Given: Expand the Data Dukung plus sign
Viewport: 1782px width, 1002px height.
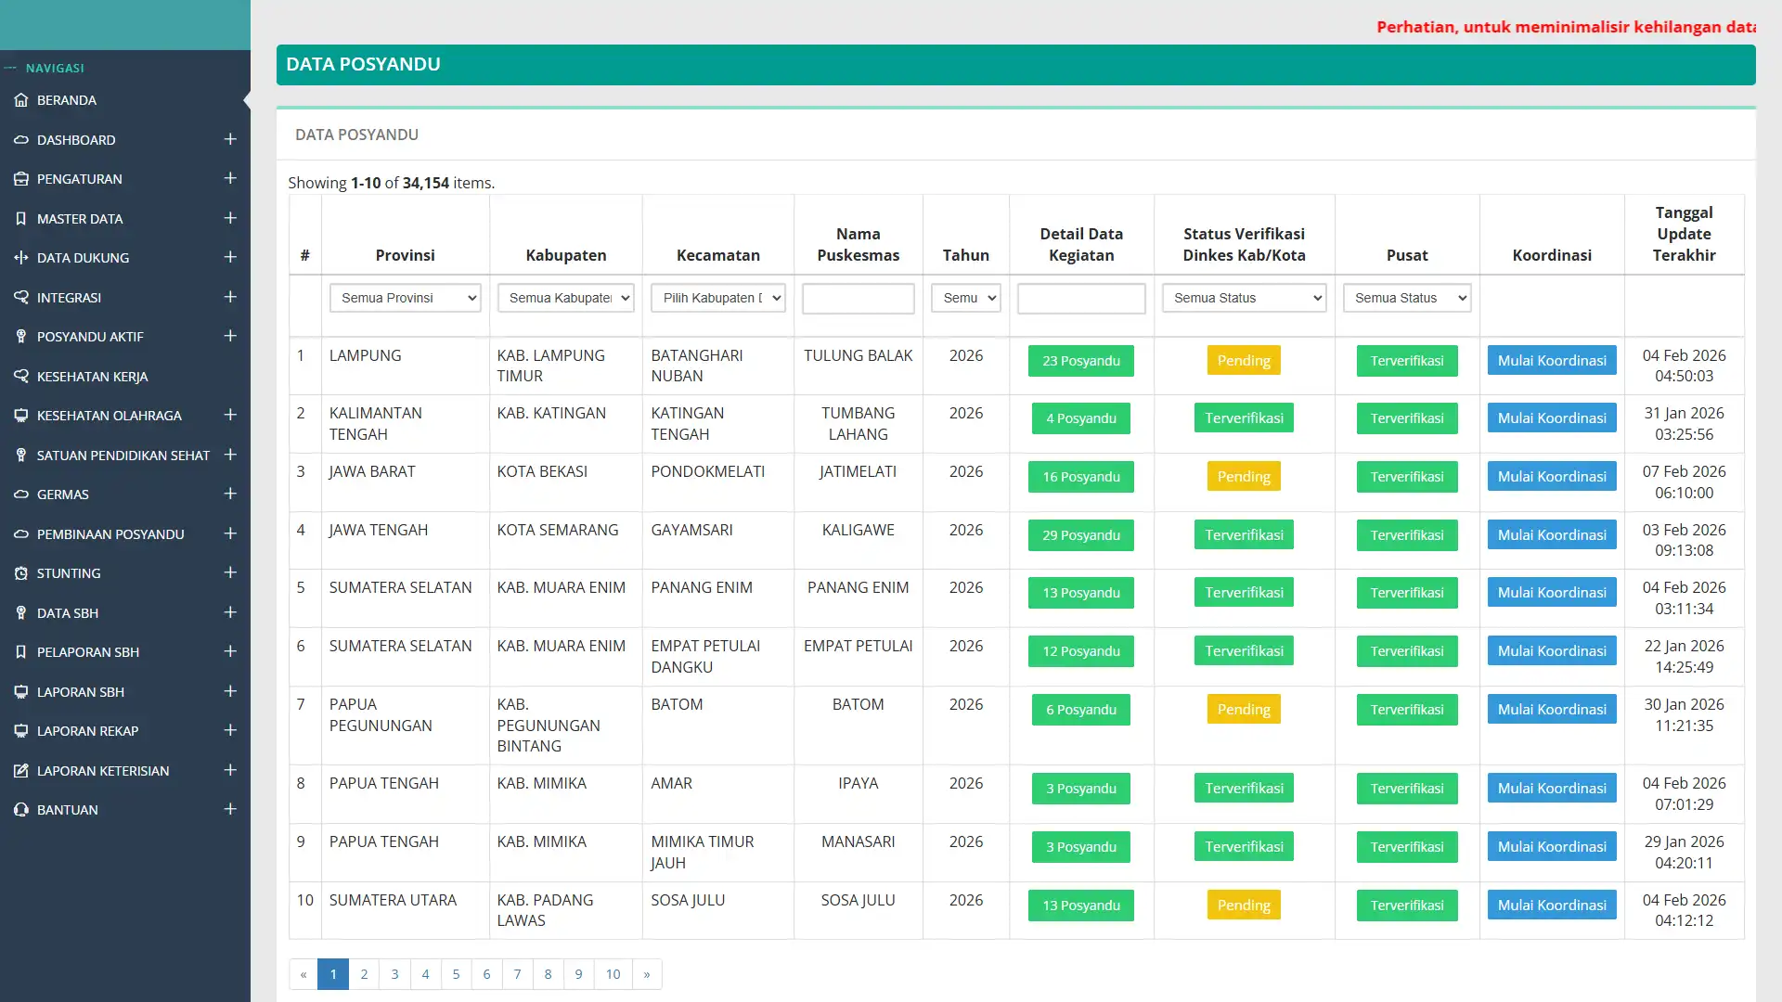Looking at the screenshot, I should [x=230, y=257].
